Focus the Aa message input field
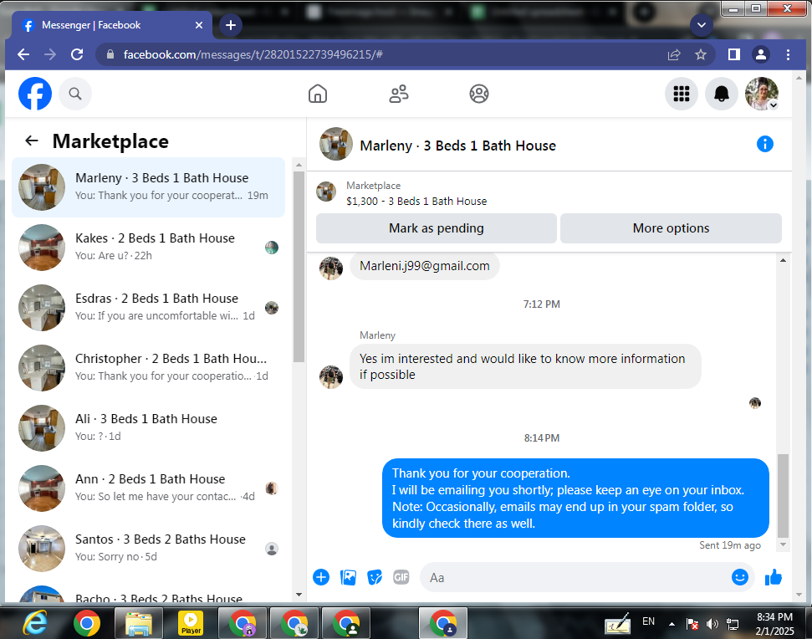 click(575, 577)
